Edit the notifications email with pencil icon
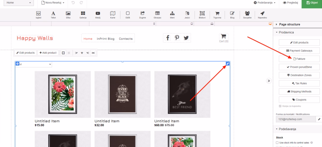 click(319, 119)
